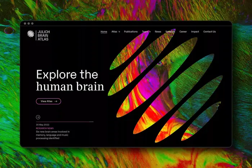Navigate to Network page
The image size is (252, 168).
170,32
